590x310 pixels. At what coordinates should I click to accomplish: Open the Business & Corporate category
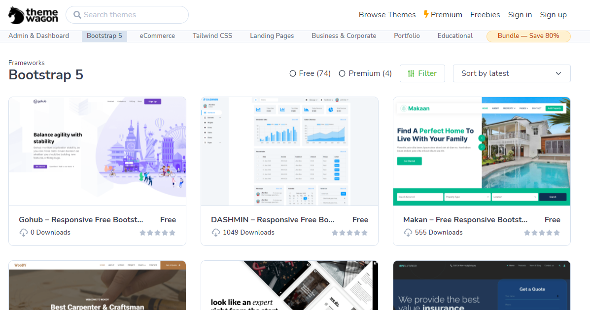click(x=344, y=36)
